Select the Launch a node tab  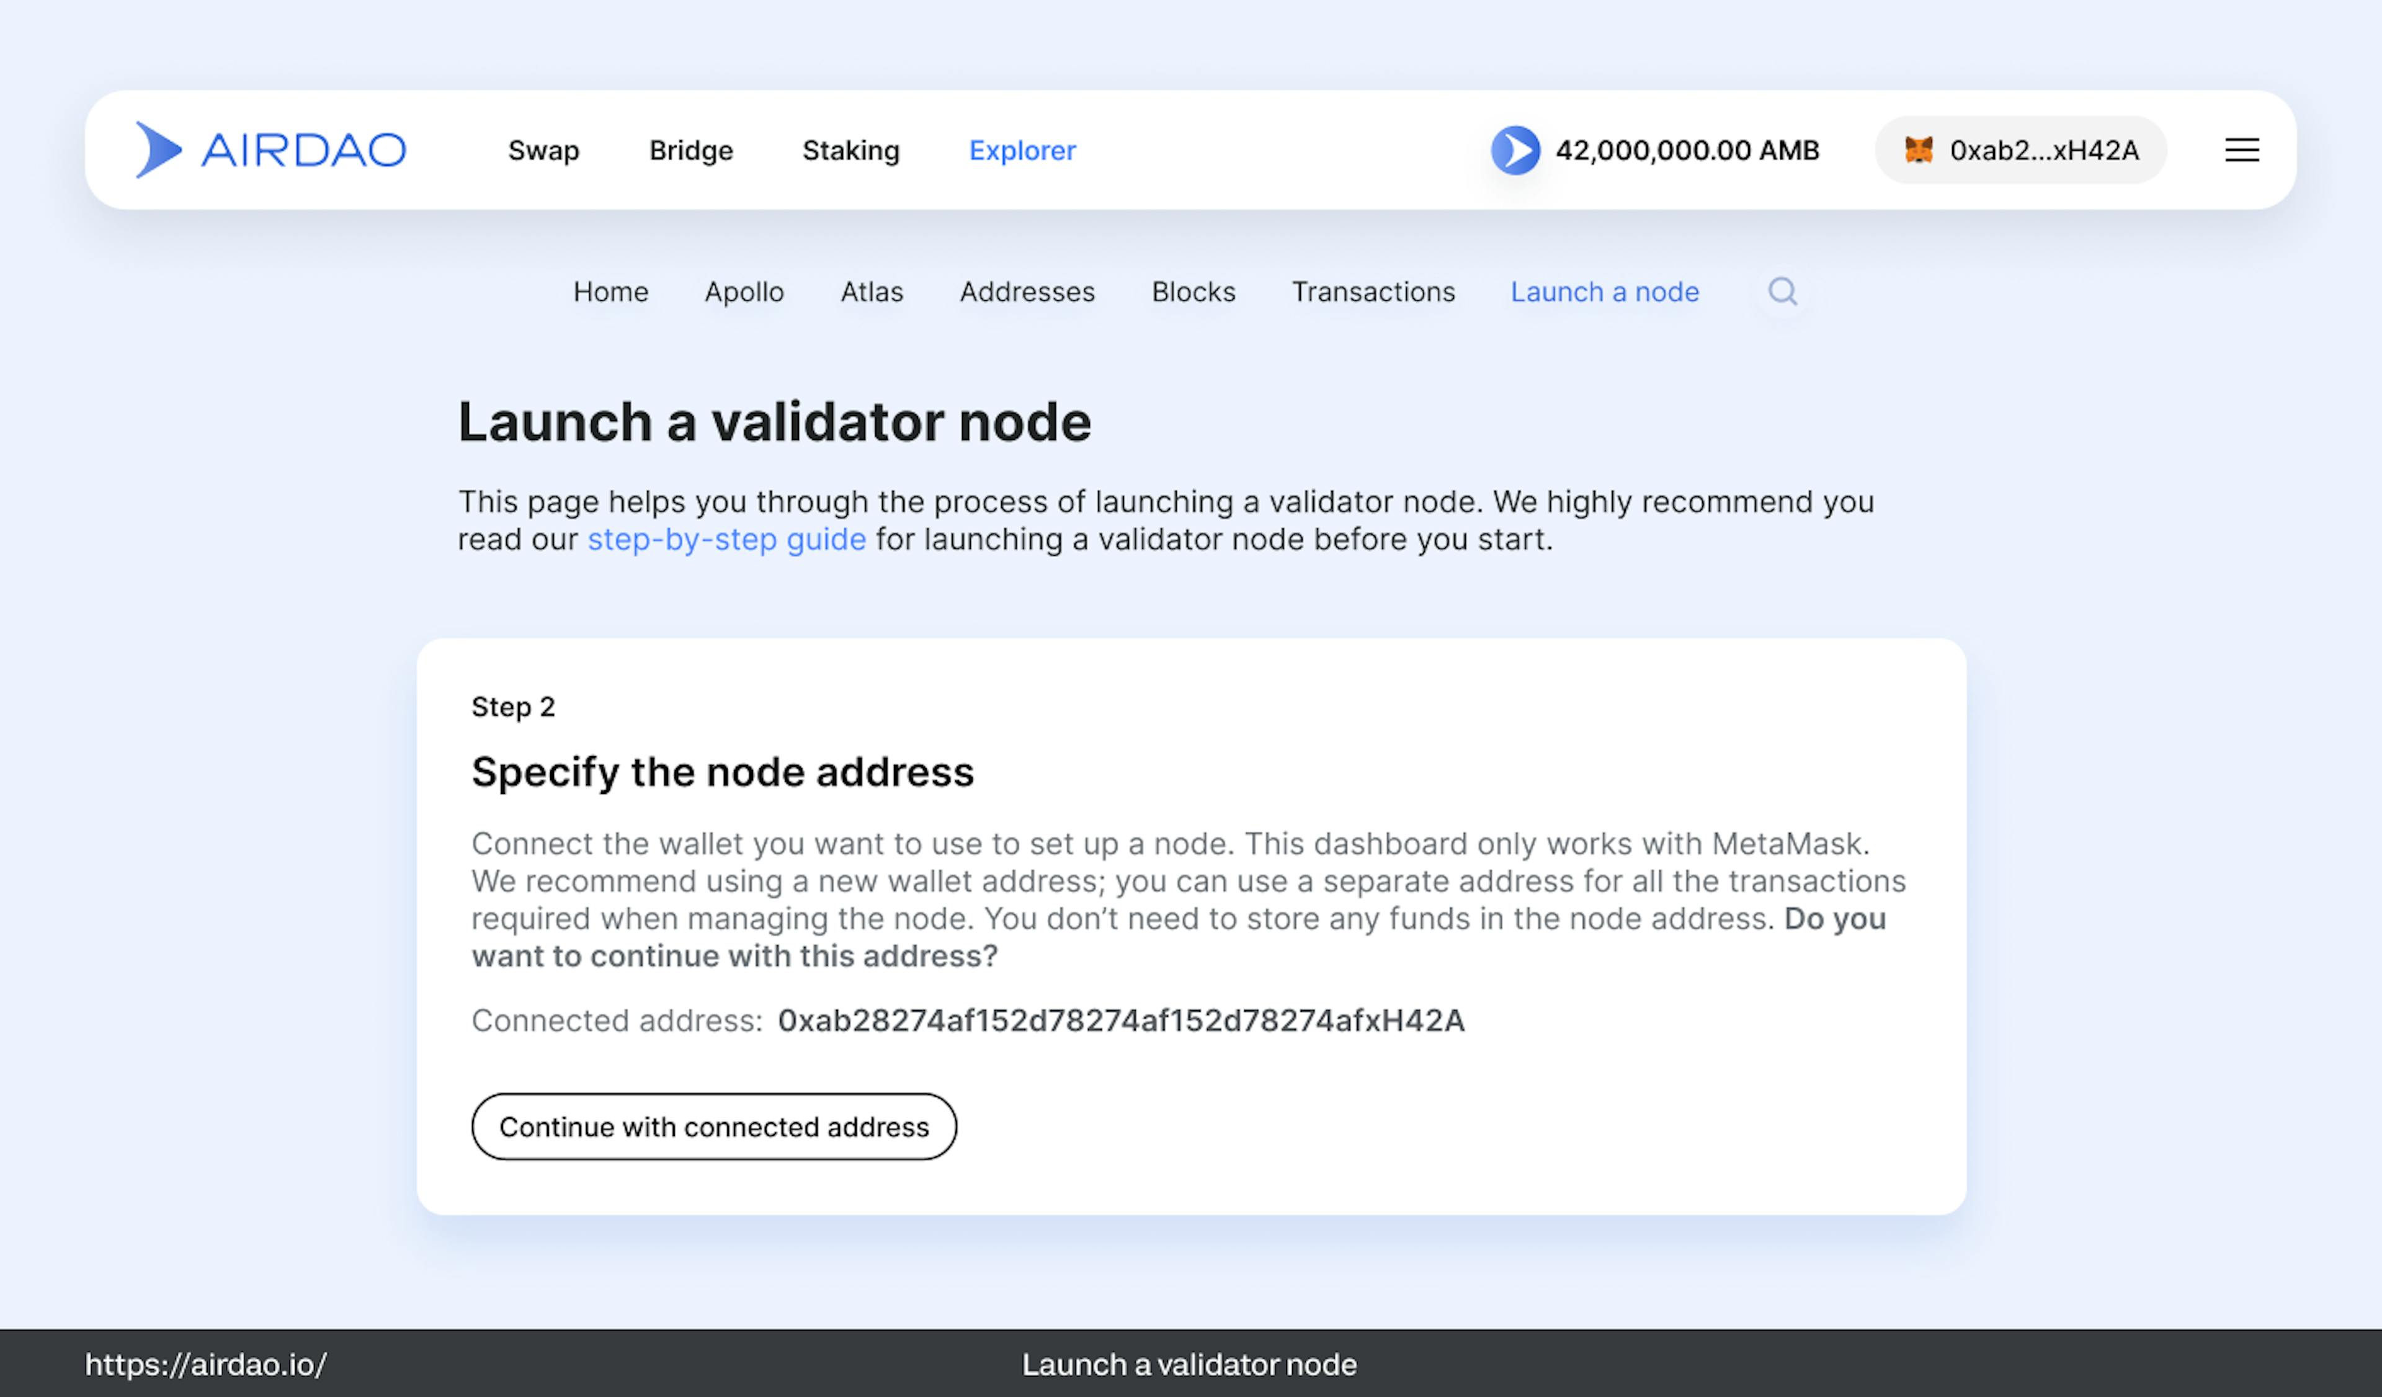pyautogui.click(x=1604, y=292)
